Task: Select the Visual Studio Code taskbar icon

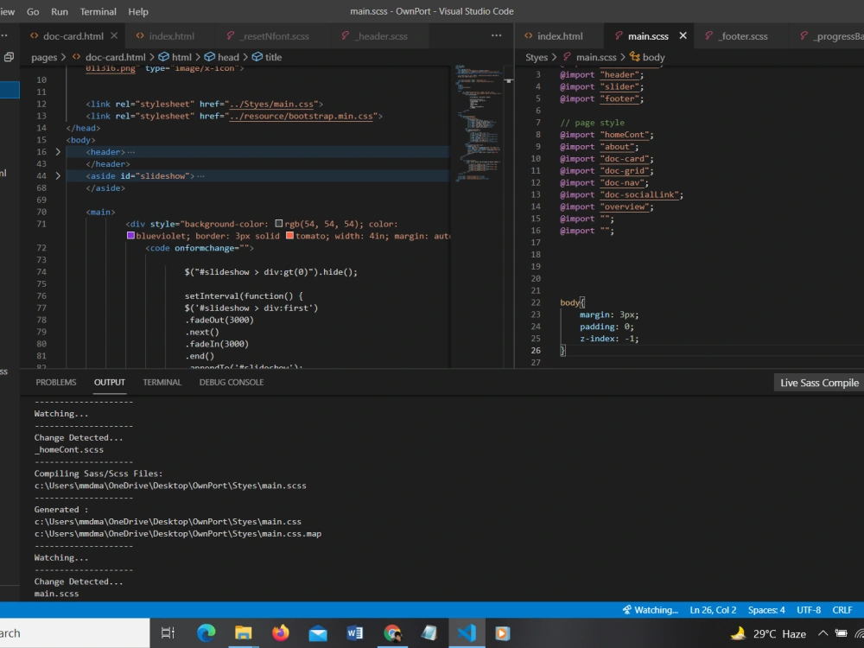Action: [x=467, y=632]
